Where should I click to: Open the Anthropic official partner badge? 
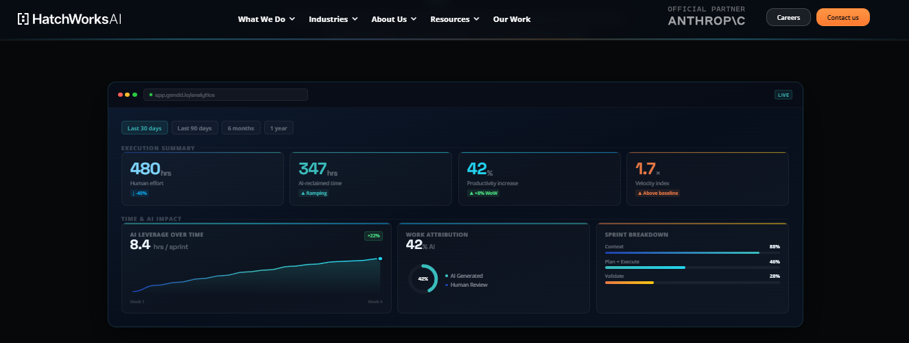[707, 16]
